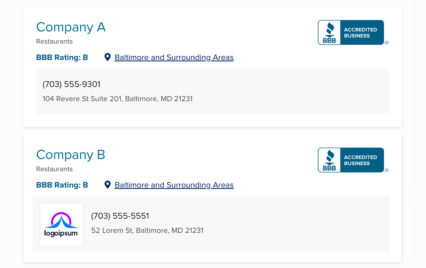Click the registered trademark symbol beside Company A's badge
Viewport: 426px width, 268px height.
point(387,43)
